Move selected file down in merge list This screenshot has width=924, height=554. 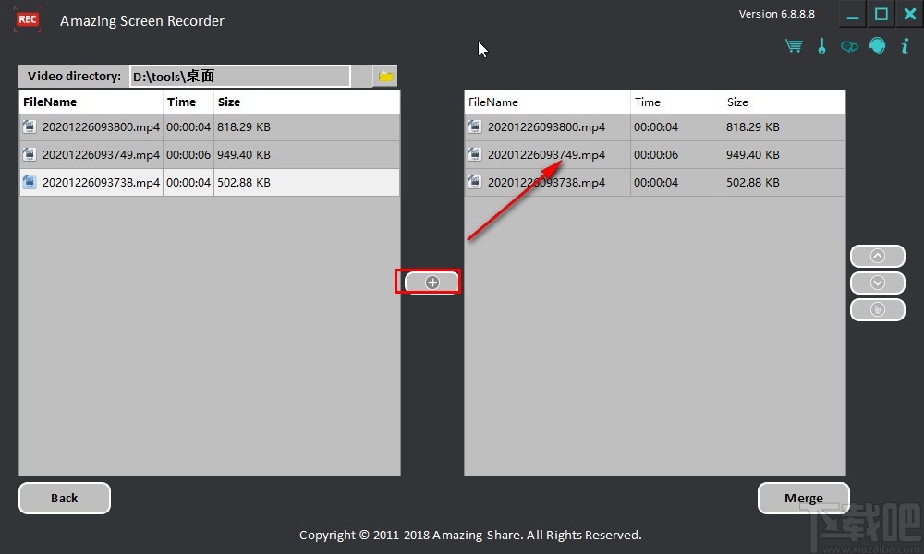[878, 283]
